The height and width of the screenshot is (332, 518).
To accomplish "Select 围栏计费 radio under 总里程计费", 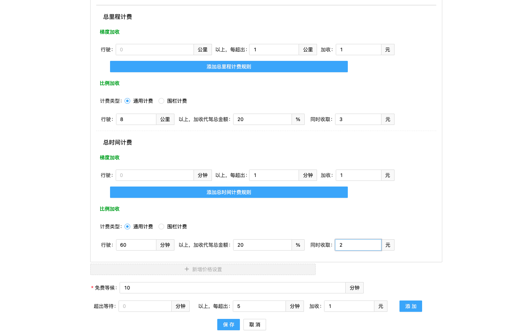I will (x=161, y=101).
